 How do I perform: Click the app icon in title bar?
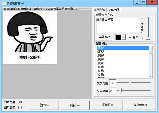(4, 3)
